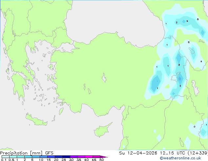This screenshot has width=208, height=161.
Task: Click the 0.1–0.5 mm palest cyan legend swatch
Action: click(6, 157)
